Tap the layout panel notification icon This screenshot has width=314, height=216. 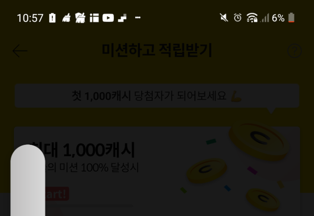pyautogui.click(x=94, y=18)
